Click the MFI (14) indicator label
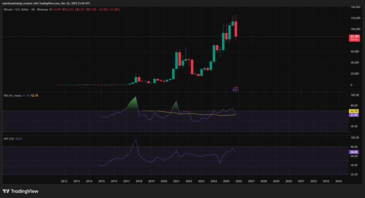 [9, 139]
